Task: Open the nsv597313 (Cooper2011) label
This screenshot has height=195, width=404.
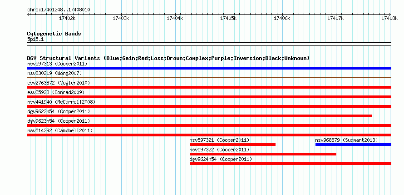Action: click(x=57, y=64)
